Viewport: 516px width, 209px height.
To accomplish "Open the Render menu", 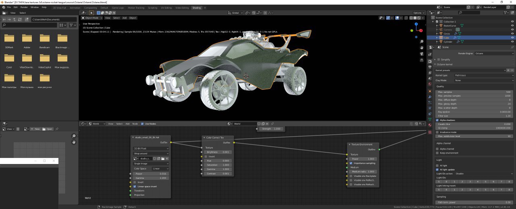I will [24, 7].
